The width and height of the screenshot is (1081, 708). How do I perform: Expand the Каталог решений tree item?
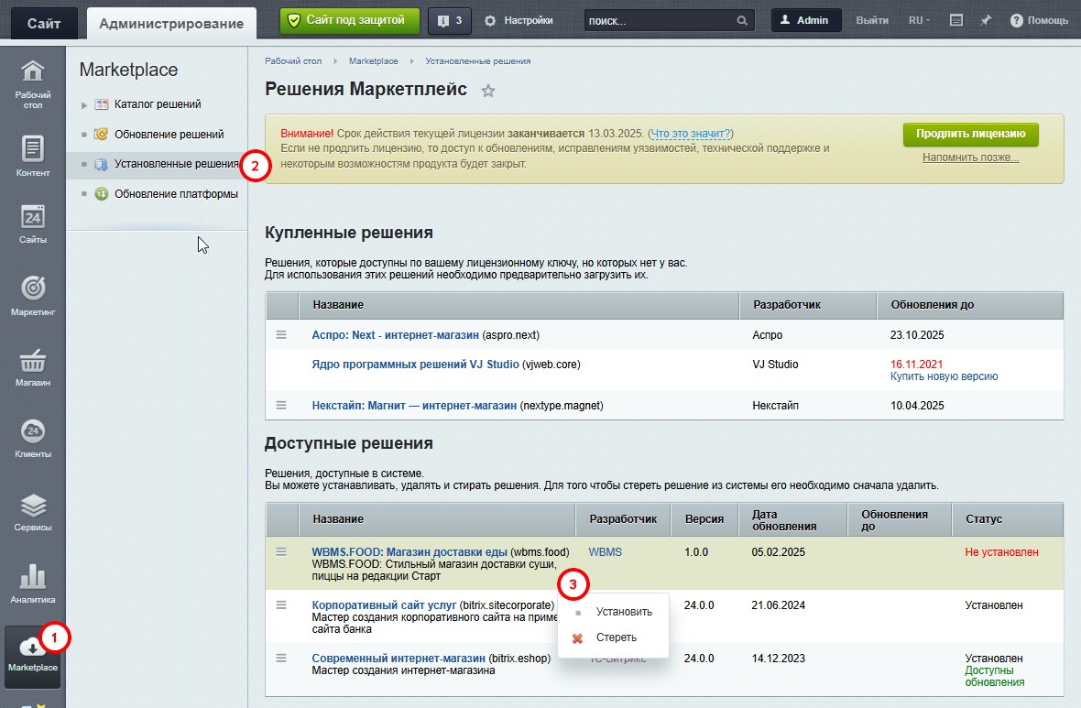coord(84,105)
